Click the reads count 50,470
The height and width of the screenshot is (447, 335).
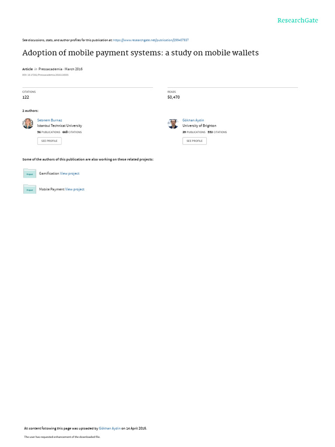[174, 97]
